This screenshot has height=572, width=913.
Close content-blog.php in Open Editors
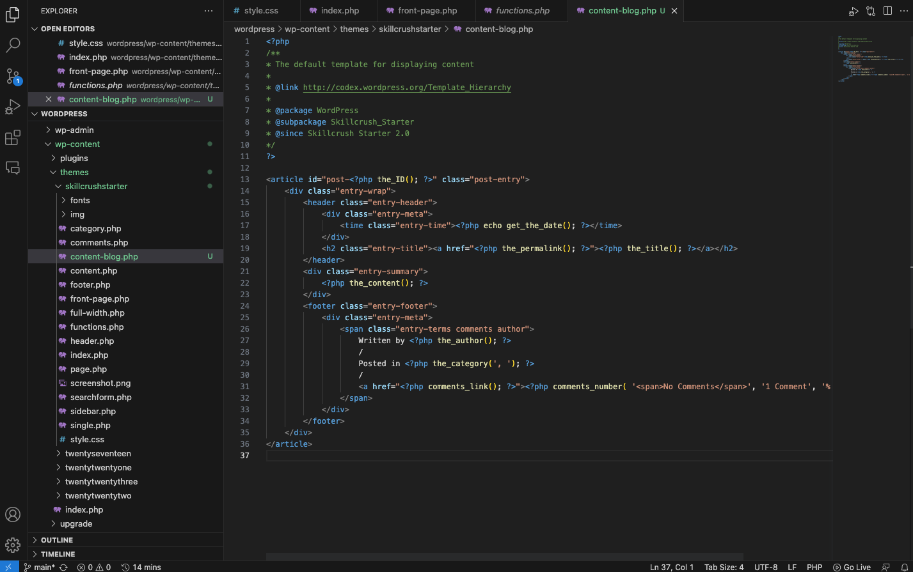point(49,100)
